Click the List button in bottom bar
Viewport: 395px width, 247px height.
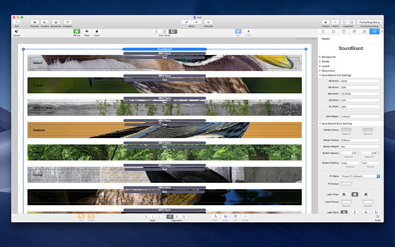pos(235,216)
